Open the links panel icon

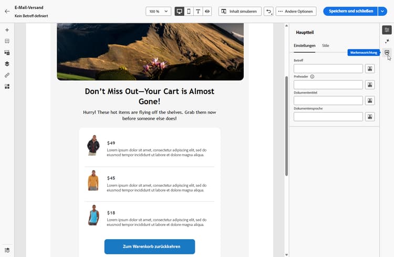[x=7, y=75]
